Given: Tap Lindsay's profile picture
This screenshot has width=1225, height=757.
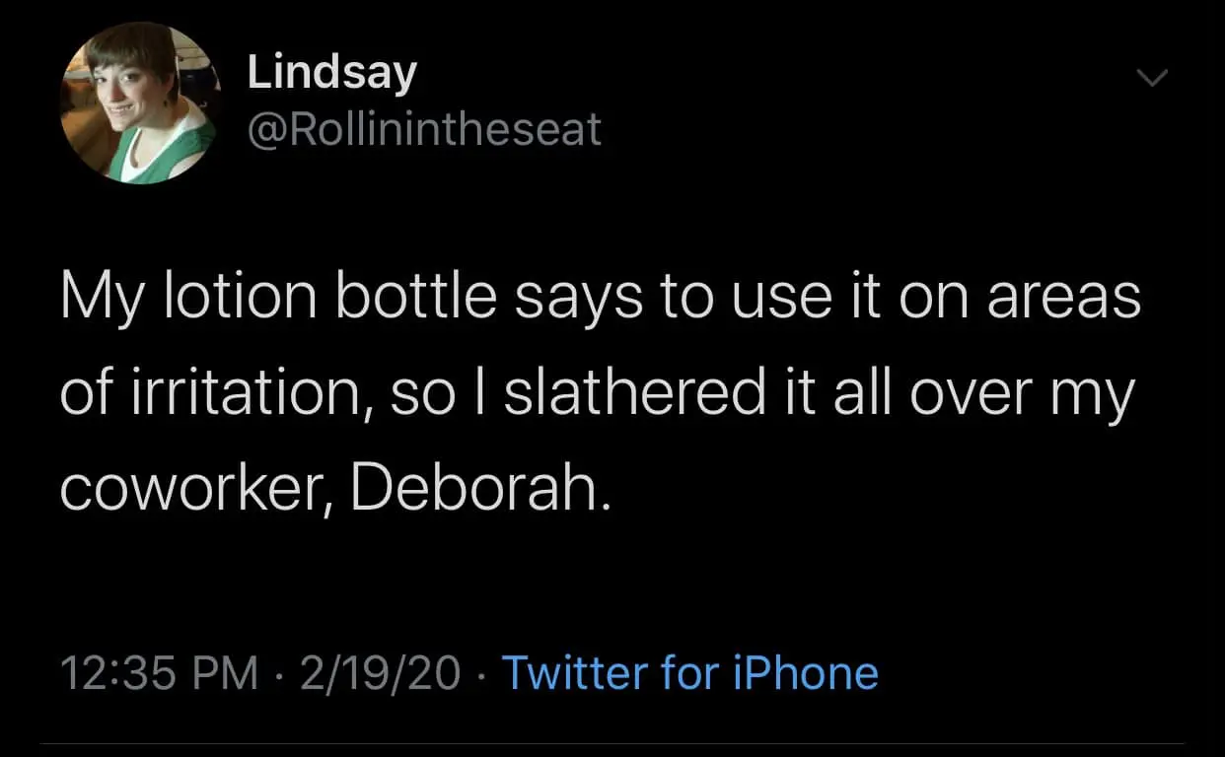Looking at the screenshot, I should point(138,103).
